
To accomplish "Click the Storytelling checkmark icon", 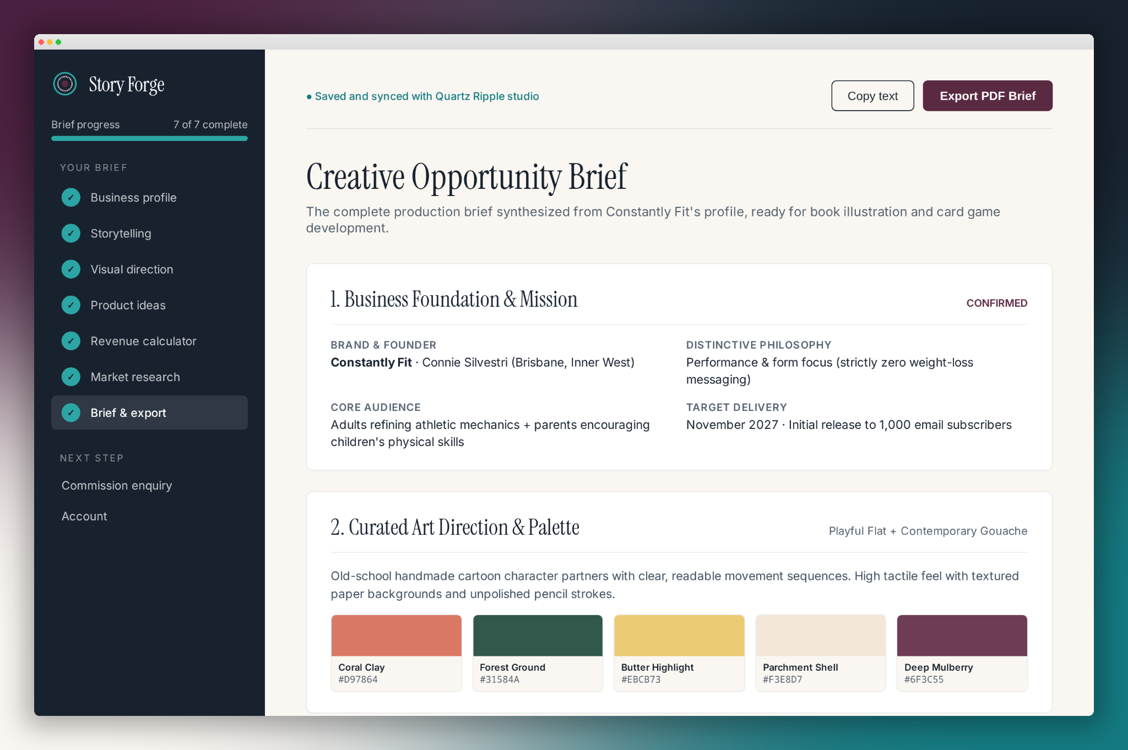I will tap(71, 233).
